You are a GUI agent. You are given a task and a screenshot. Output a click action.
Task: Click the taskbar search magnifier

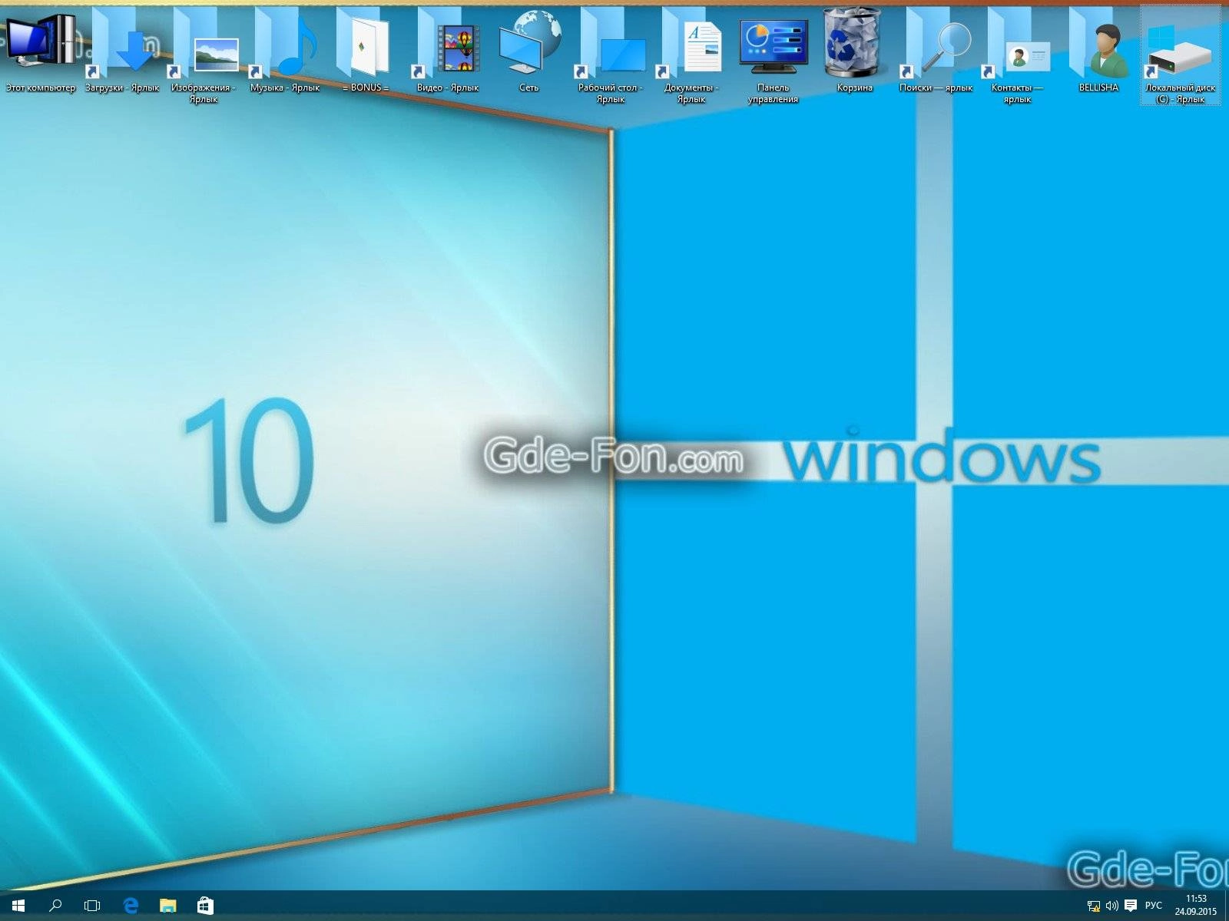point(55,906)
